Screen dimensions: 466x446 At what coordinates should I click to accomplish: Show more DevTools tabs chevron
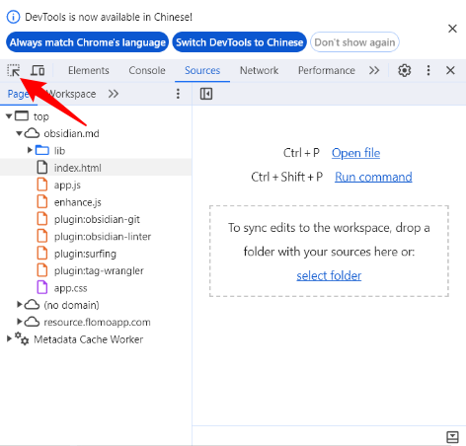[x=374, y=70]
